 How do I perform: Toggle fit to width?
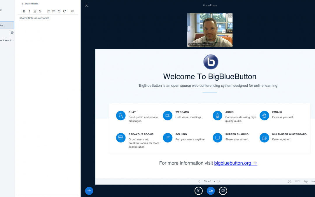[313, 181]
